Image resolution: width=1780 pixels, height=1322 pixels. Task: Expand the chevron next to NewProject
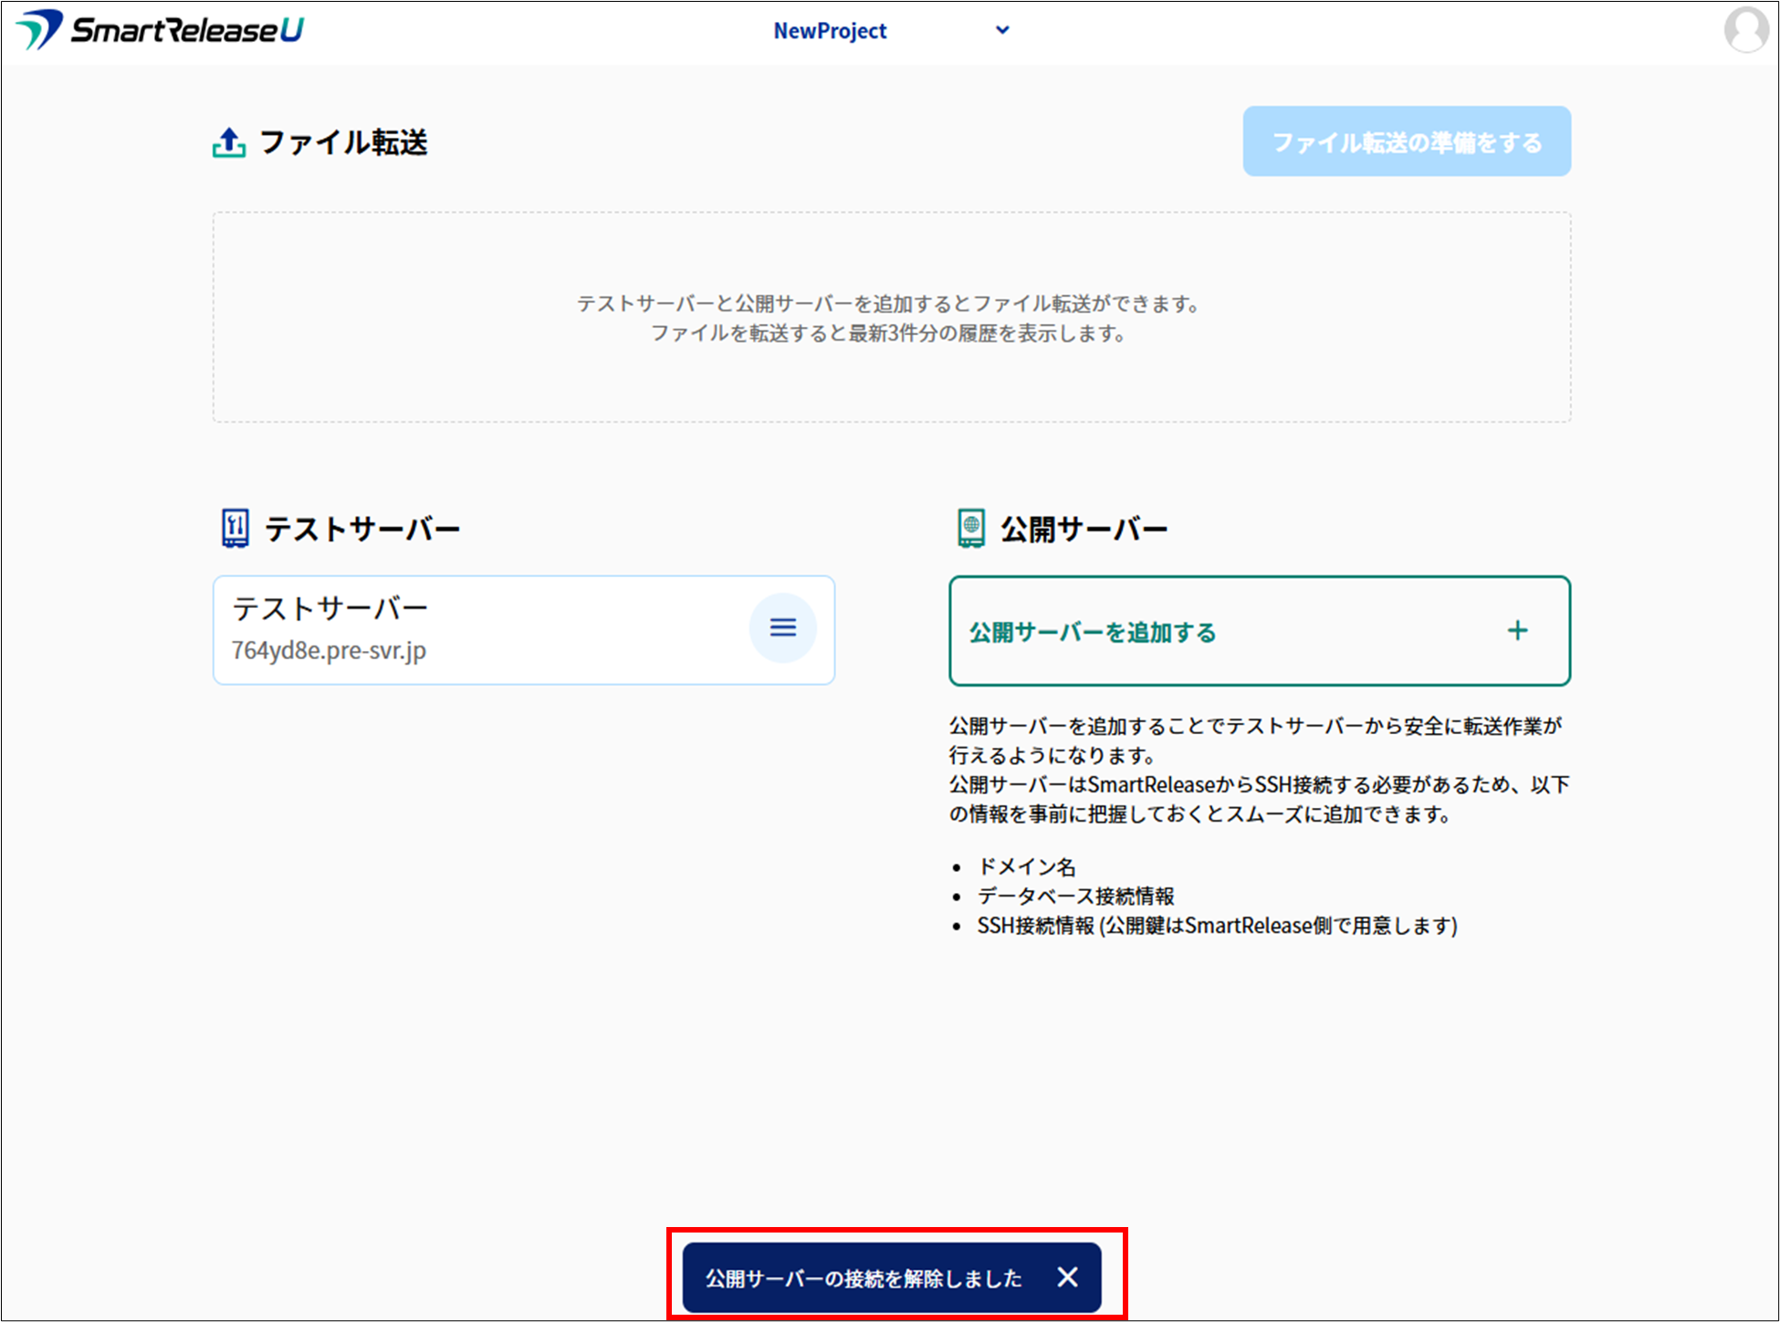point(1002,30)
